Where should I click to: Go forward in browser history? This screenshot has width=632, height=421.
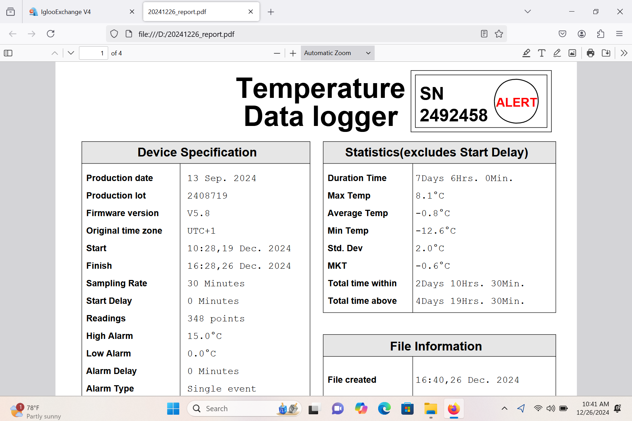32,34
